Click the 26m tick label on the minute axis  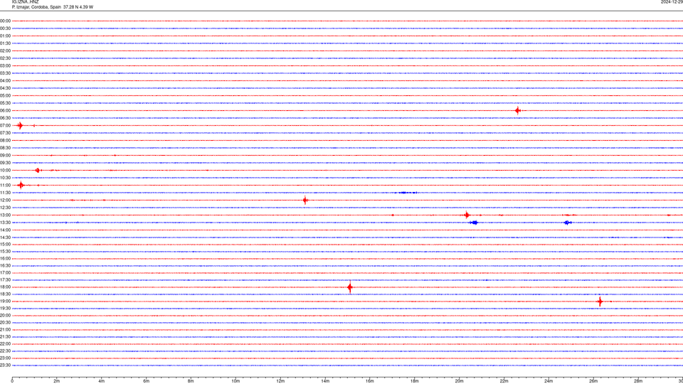coord(593,381)
